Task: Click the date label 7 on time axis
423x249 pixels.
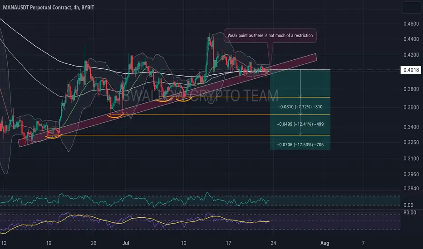Action: [363, 243]
